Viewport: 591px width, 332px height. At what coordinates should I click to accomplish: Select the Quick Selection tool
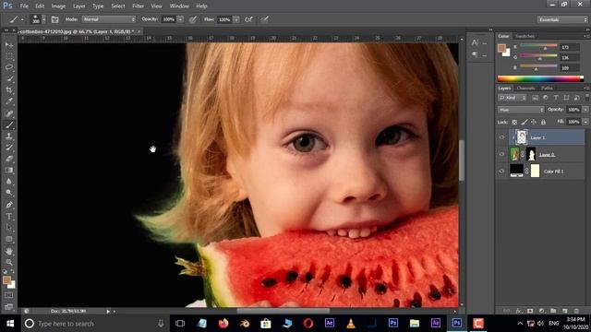pos(9,79)
